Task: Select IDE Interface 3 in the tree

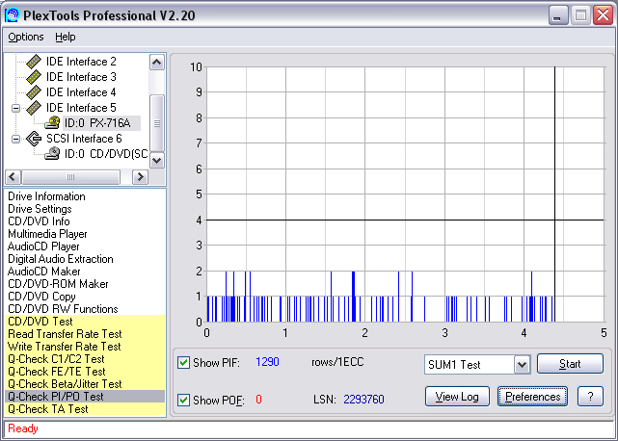Action: [x=81, y=77]
